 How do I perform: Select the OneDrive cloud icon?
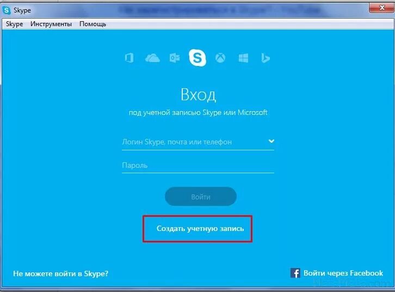tap(152, 58)
